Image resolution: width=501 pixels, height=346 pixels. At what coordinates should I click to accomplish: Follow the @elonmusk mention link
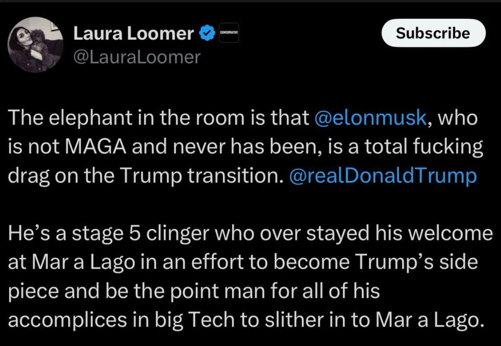(x=370, y=118)
